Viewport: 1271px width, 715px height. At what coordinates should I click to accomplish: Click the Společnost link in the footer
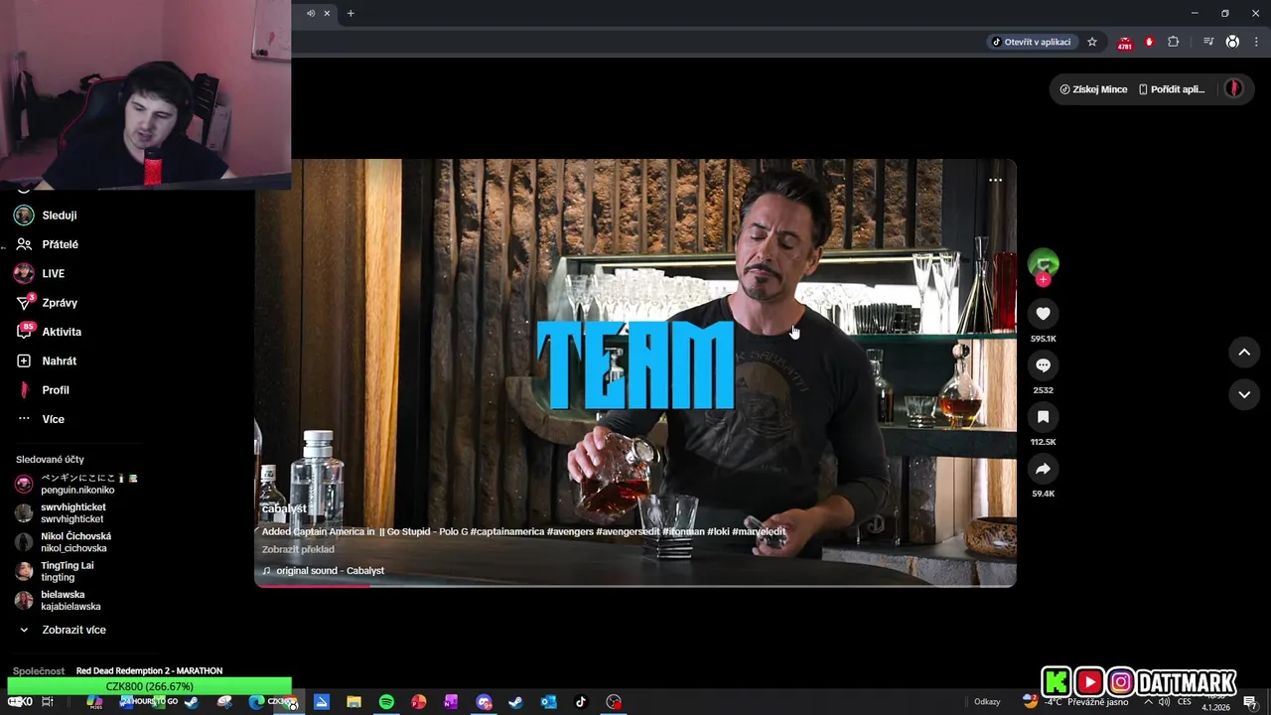(x=39, y=671)
